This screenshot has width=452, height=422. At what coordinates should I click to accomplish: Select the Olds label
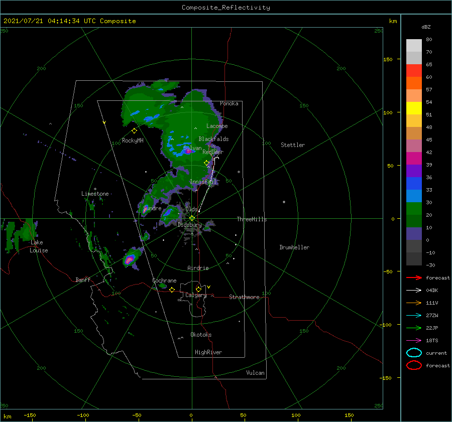(191, 209)
